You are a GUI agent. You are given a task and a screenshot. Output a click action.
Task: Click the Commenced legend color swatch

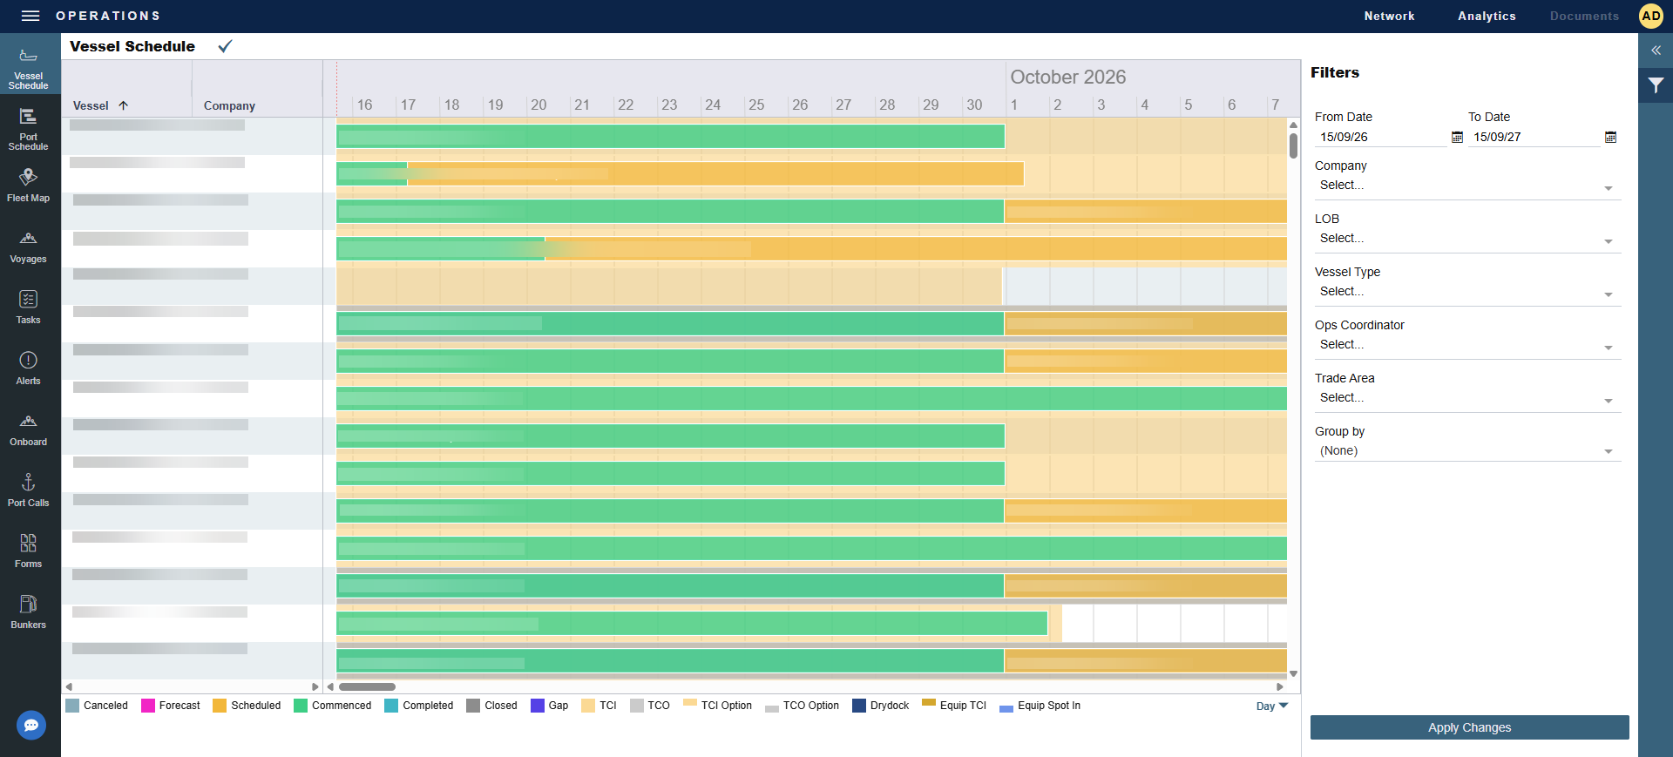[x=301, y=706]
